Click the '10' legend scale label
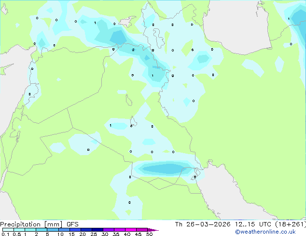Screen dimensions: 306x236 coord(60,234)
